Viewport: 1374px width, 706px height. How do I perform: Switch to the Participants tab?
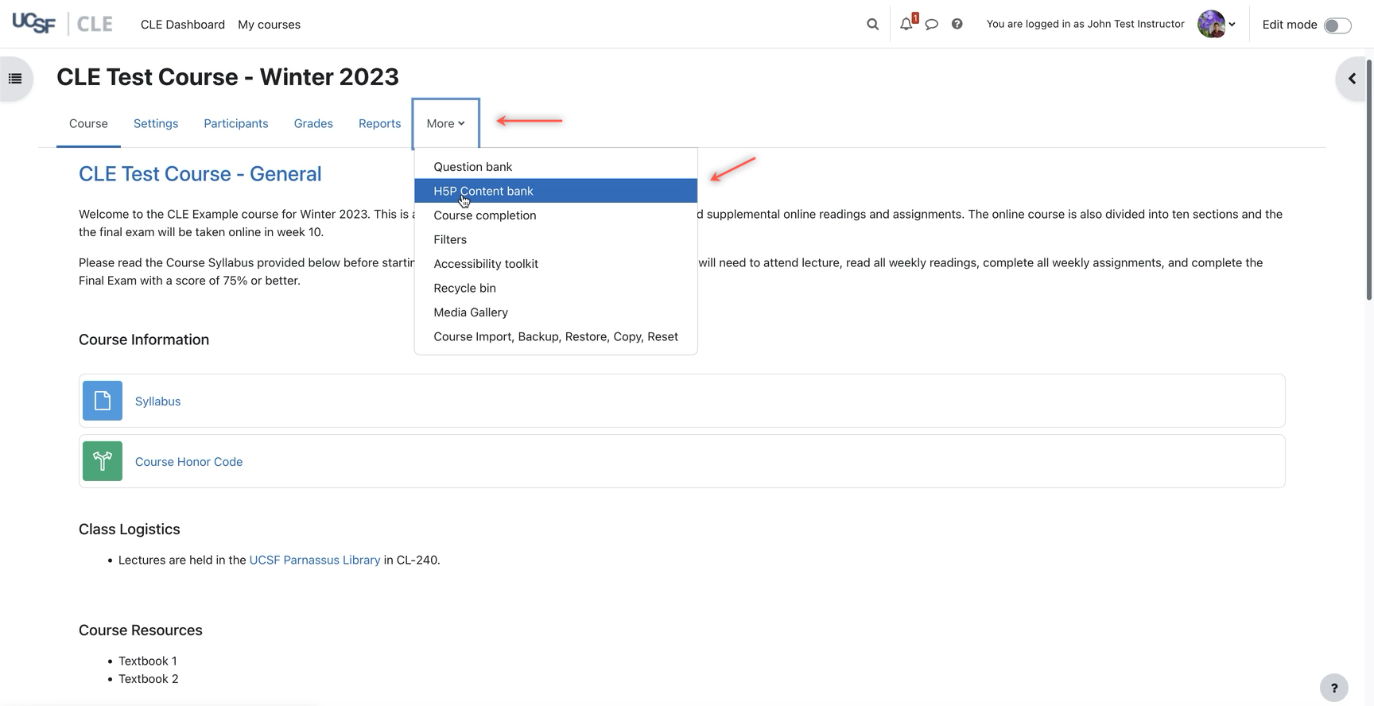[x=235, y=123]
